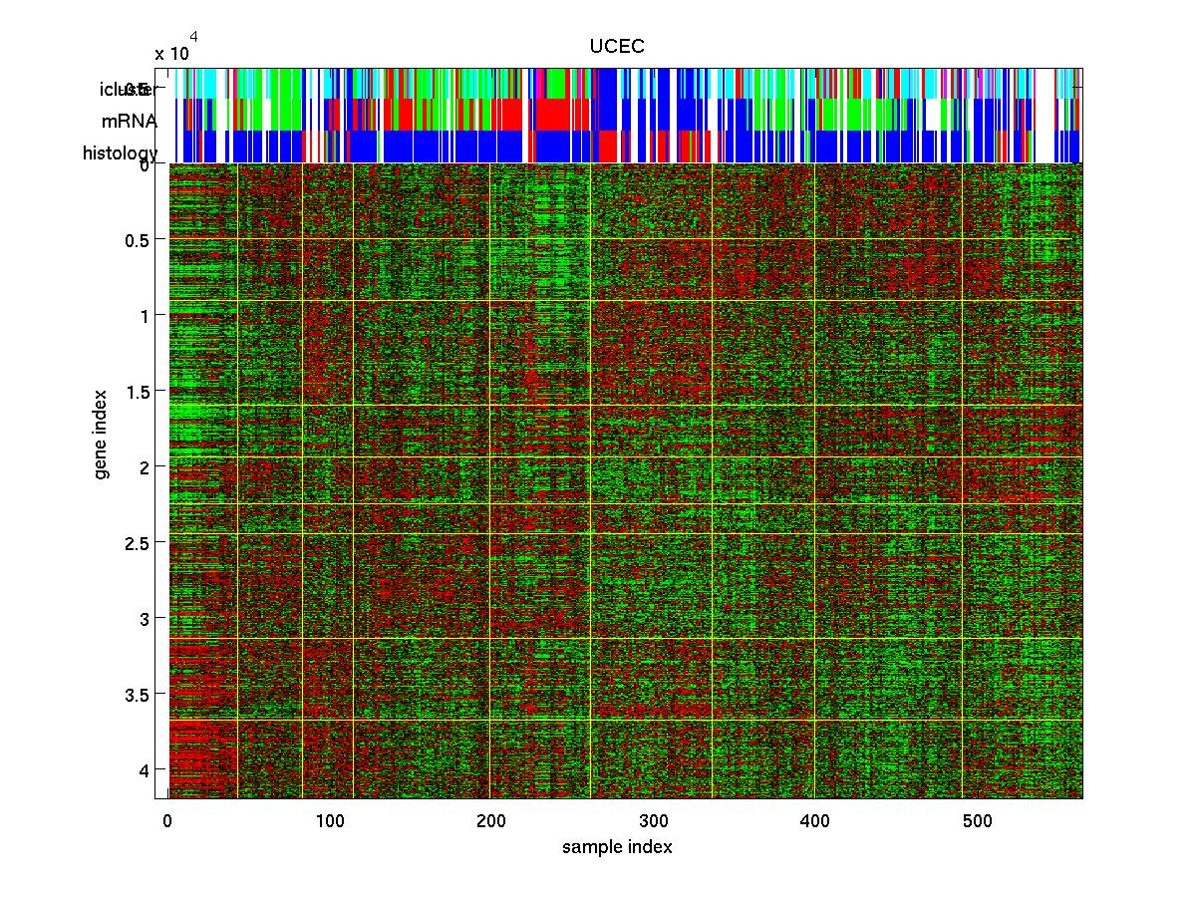Click the gene index tick label 2.5

[137, 543]
